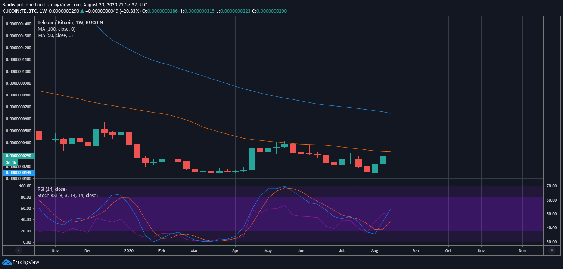This screenshot has width=563, height=269.
Task: Click the 0.0000000700 price axis label
Action: (18, 107)
